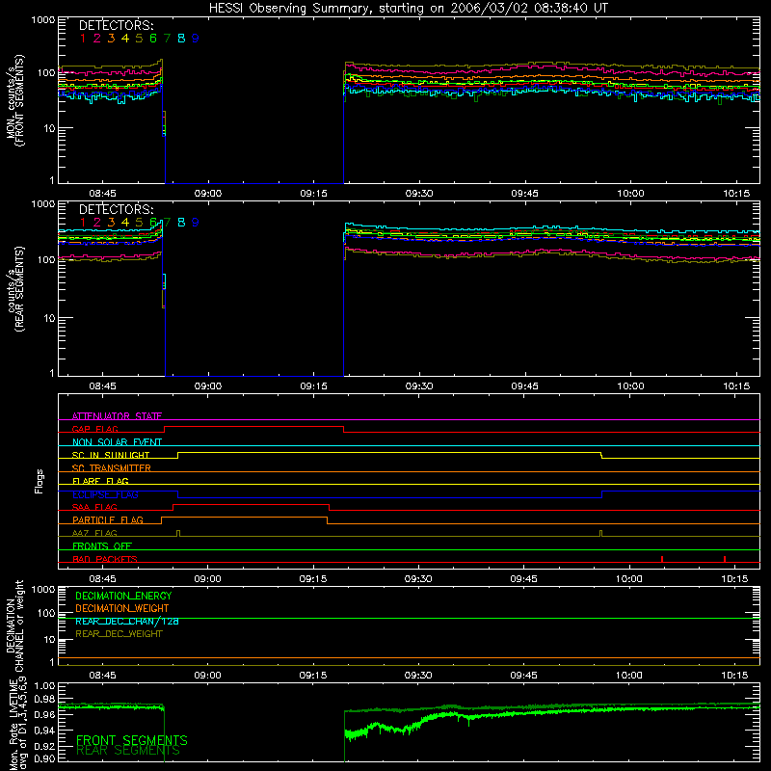
Task: Click the FLARE_FLAG label
Action: pyautogui.click(x=100, y=481)
